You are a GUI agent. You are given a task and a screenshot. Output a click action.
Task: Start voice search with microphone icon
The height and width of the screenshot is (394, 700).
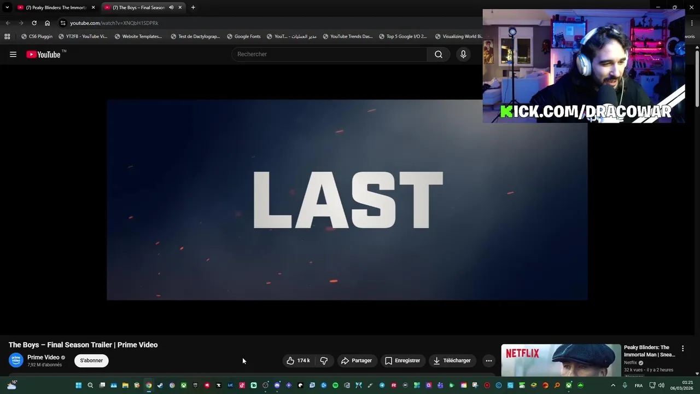463,54
